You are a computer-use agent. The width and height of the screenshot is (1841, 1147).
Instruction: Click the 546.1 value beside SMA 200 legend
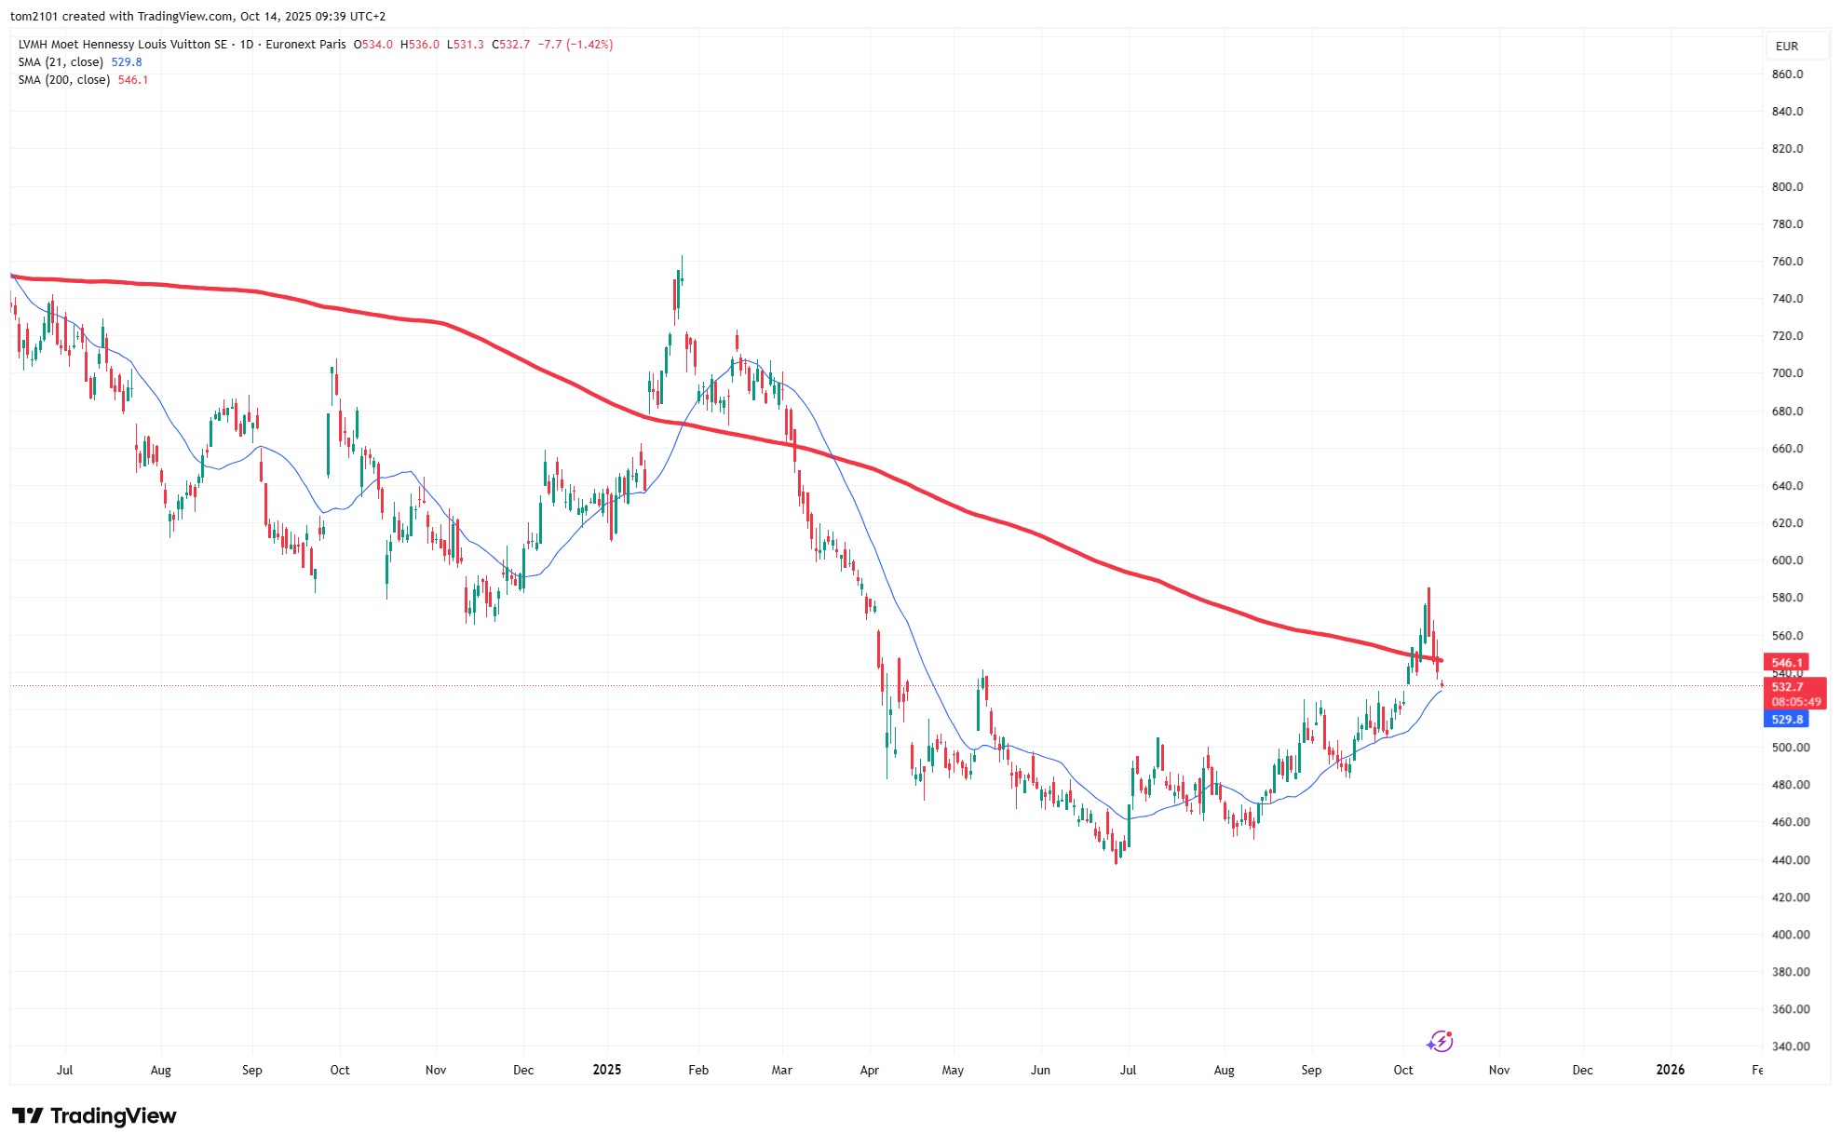click(x=133, y=80)
